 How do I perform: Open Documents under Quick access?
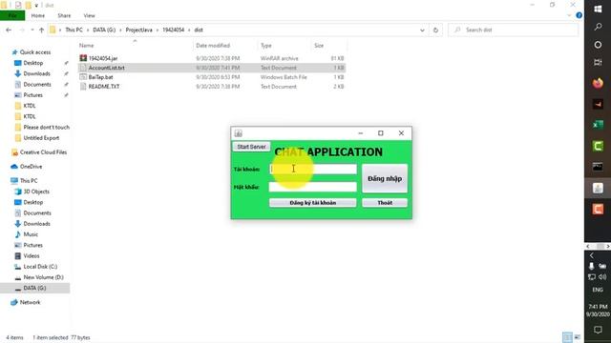(x=37, y=85)
